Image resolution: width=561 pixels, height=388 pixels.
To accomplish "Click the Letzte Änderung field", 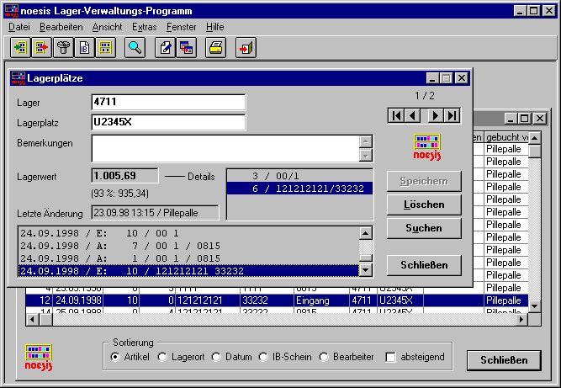I will pos(155,213).
